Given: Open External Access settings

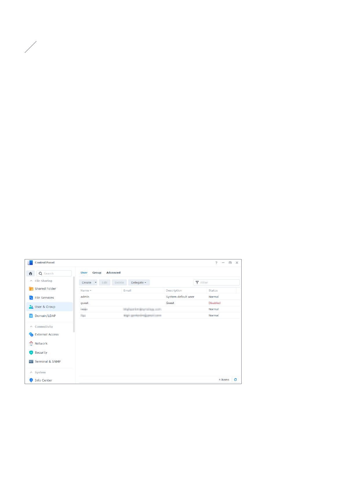Looking at the screenshot, I should tap(46, 335).
